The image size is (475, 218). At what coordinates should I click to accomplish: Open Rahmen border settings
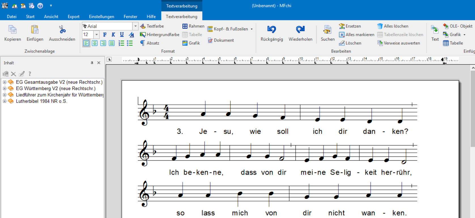pyautogui.click(x=193, y=26)
